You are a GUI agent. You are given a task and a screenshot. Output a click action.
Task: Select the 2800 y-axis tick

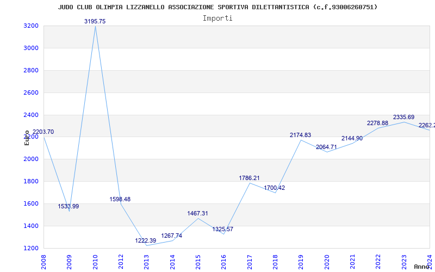click(31, 70)
